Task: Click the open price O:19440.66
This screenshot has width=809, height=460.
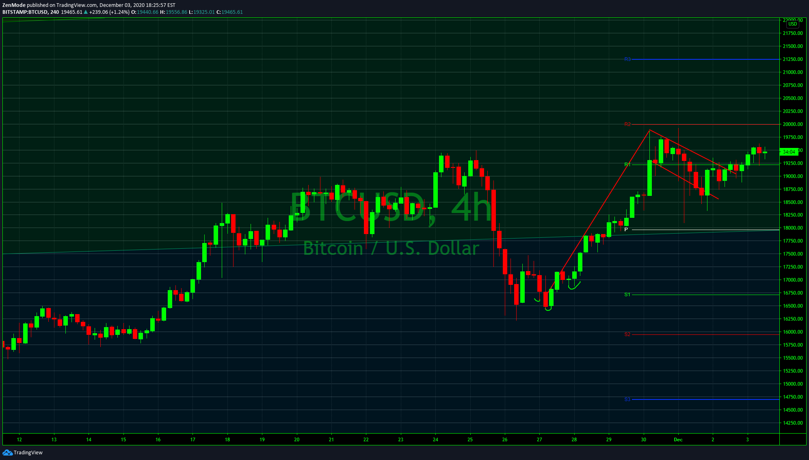Action: 145,12
